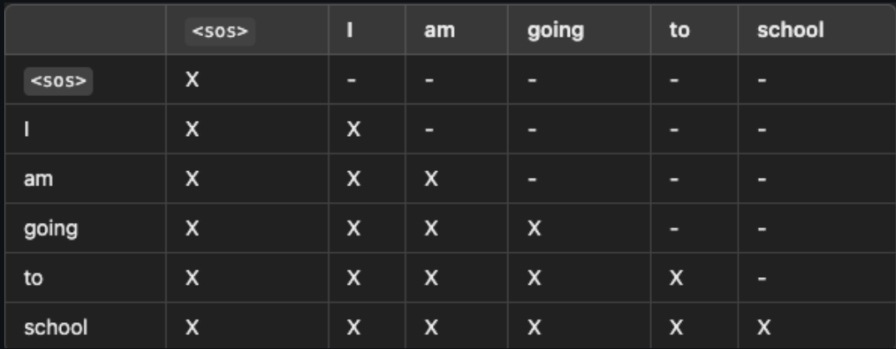Image resolution: width=896 pixels, height=349 pixels.
Task: Click dash in <sos> row, school column
Action: [x=761, y=81]
